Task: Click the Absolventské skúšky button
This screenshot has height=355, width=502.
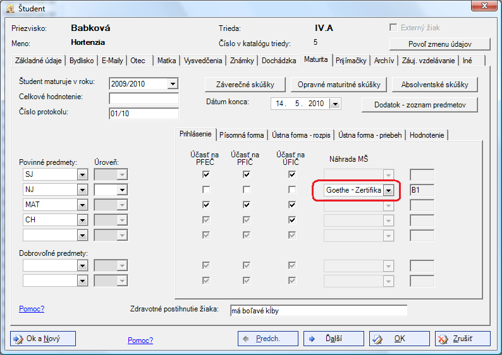Action: coord(435,85)
